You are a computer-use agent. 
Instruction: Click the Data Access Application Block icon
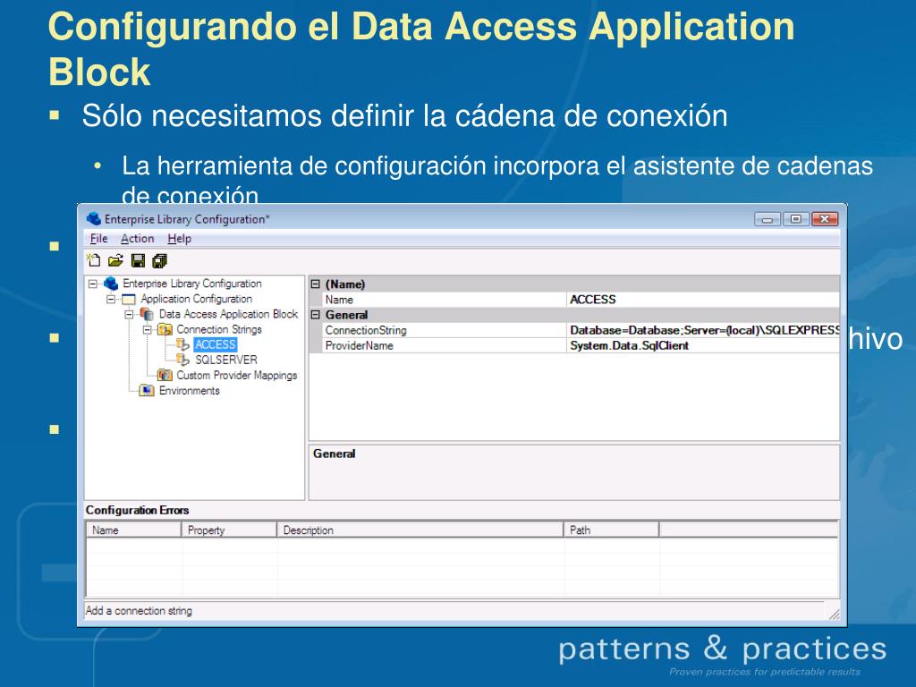click(148, 314)
